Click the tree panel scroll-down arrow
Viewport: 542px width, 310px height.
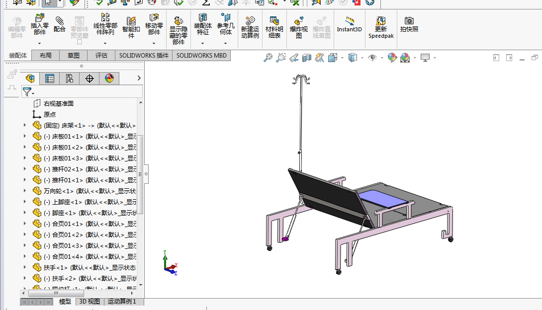point(141,285)
